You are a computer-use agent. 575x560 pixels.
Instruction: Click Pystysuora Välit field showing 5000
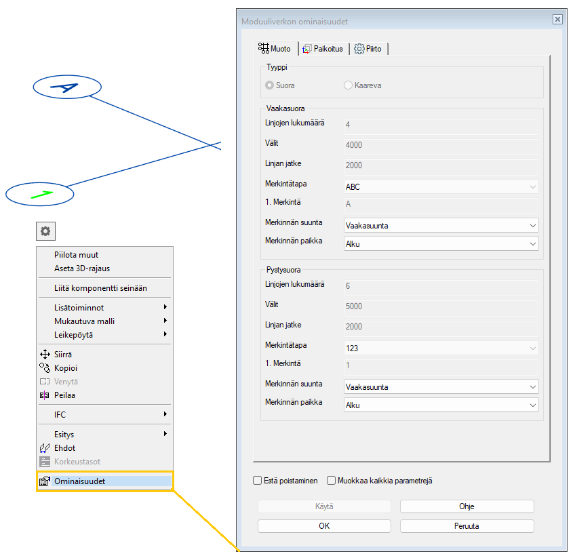[x=441, y=307]
